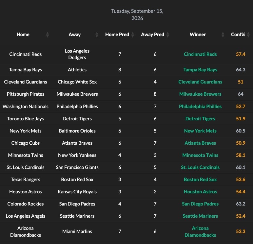Click Arizona Diamondbacks winner cell
253x244 pixels.
[200, 232]
